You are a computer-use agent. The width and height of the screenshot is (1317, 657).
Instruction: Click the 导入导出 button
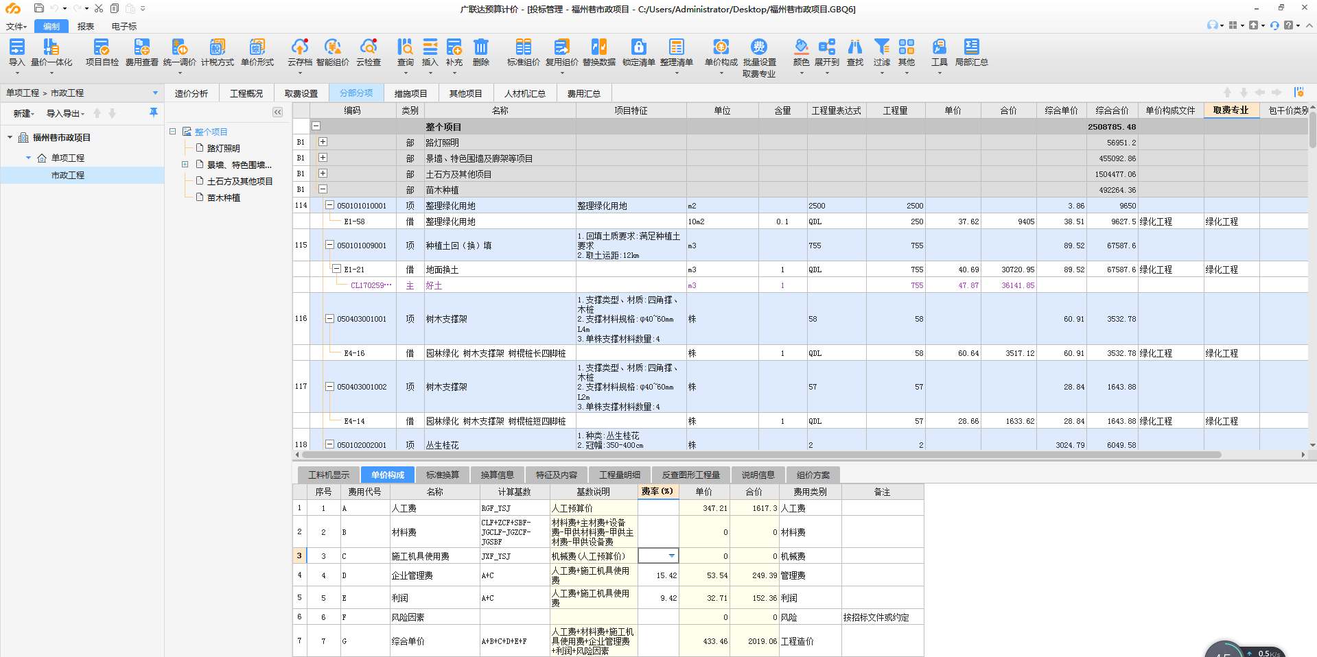[65, 113]
